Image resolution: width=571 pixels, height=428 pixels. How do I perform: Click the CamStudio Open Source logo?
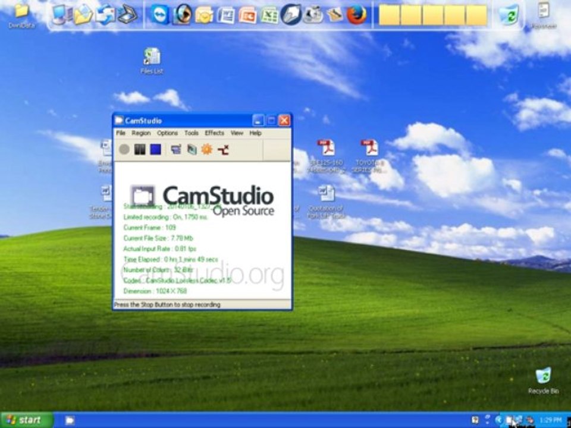tap(202, 200)
